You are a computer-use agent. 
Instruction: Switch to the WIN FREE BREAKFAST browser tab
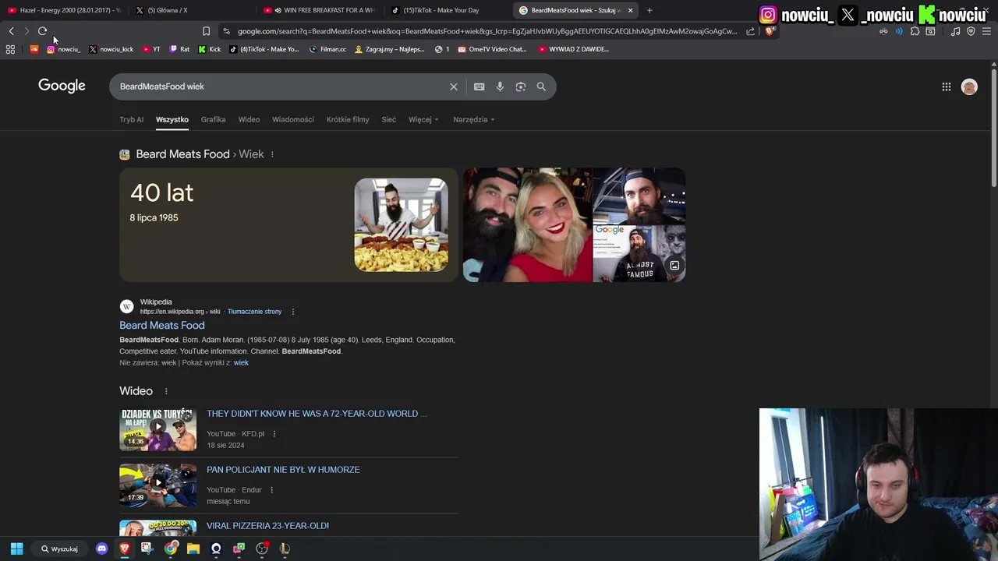click(320, 10)
